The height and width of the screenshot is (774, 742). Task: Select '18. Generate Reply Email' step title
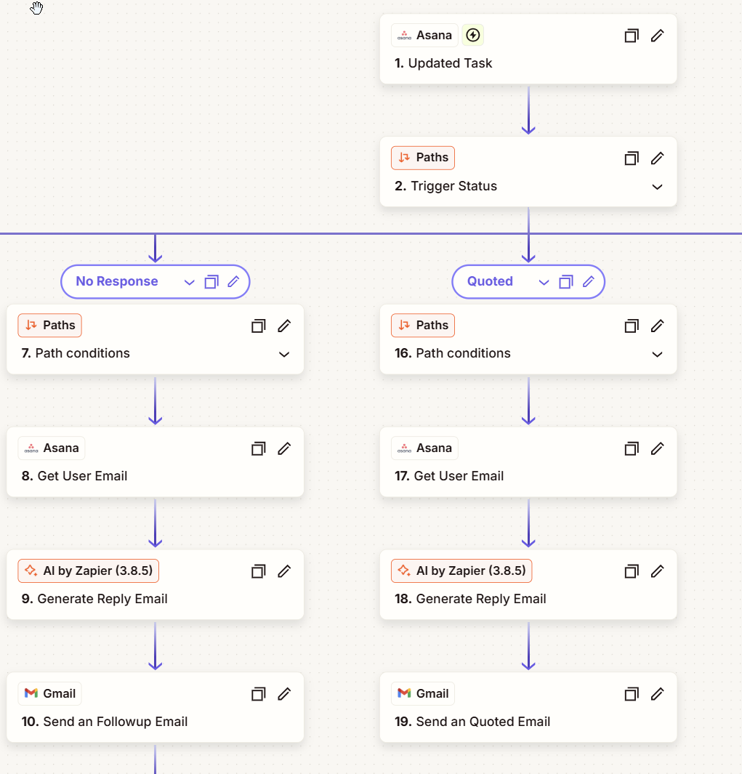point(470,600)
